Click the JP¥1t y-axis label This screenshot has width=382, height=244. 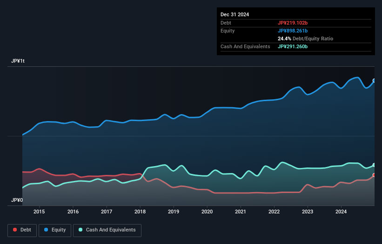pyautogui.click(x=18, y=61)
